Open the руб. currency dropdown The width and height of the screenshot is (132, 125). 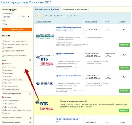[x=26, y=17]
